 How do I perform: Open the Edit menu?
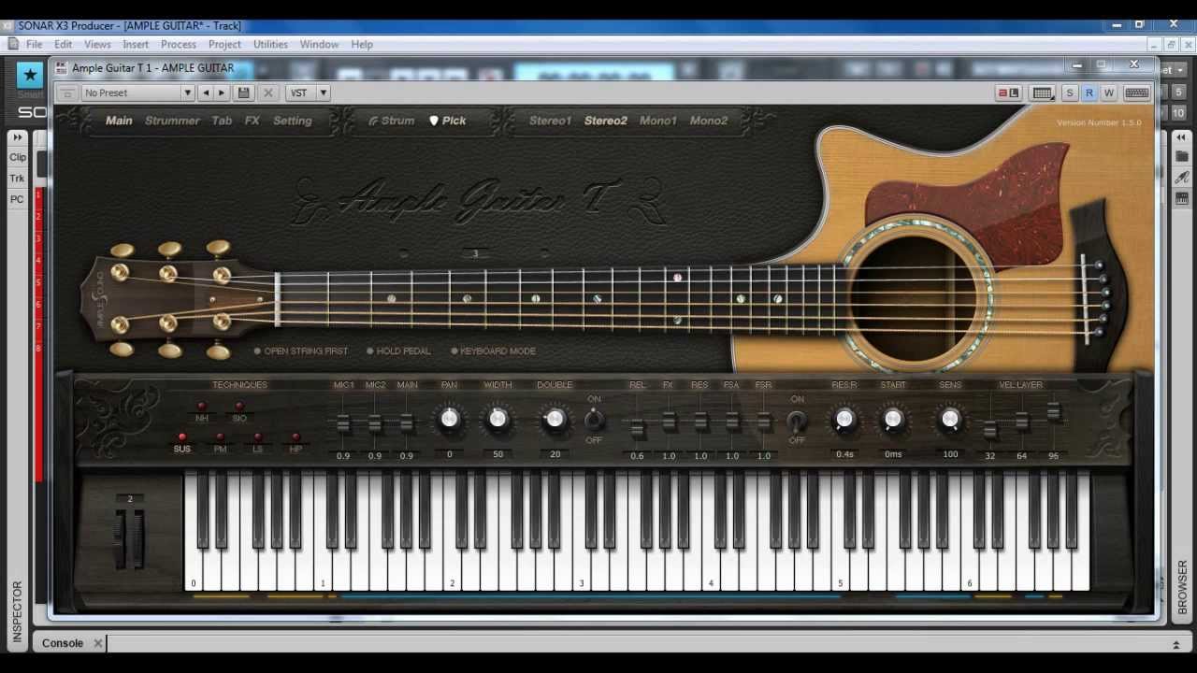point(64,44)
